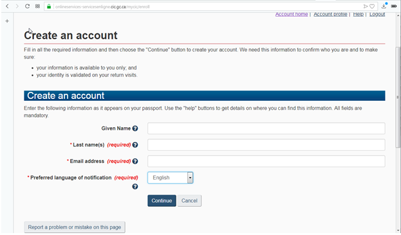Click the browser back arrow
The image size is (401, 235).
pyautogui.click(x=8, y=6)
